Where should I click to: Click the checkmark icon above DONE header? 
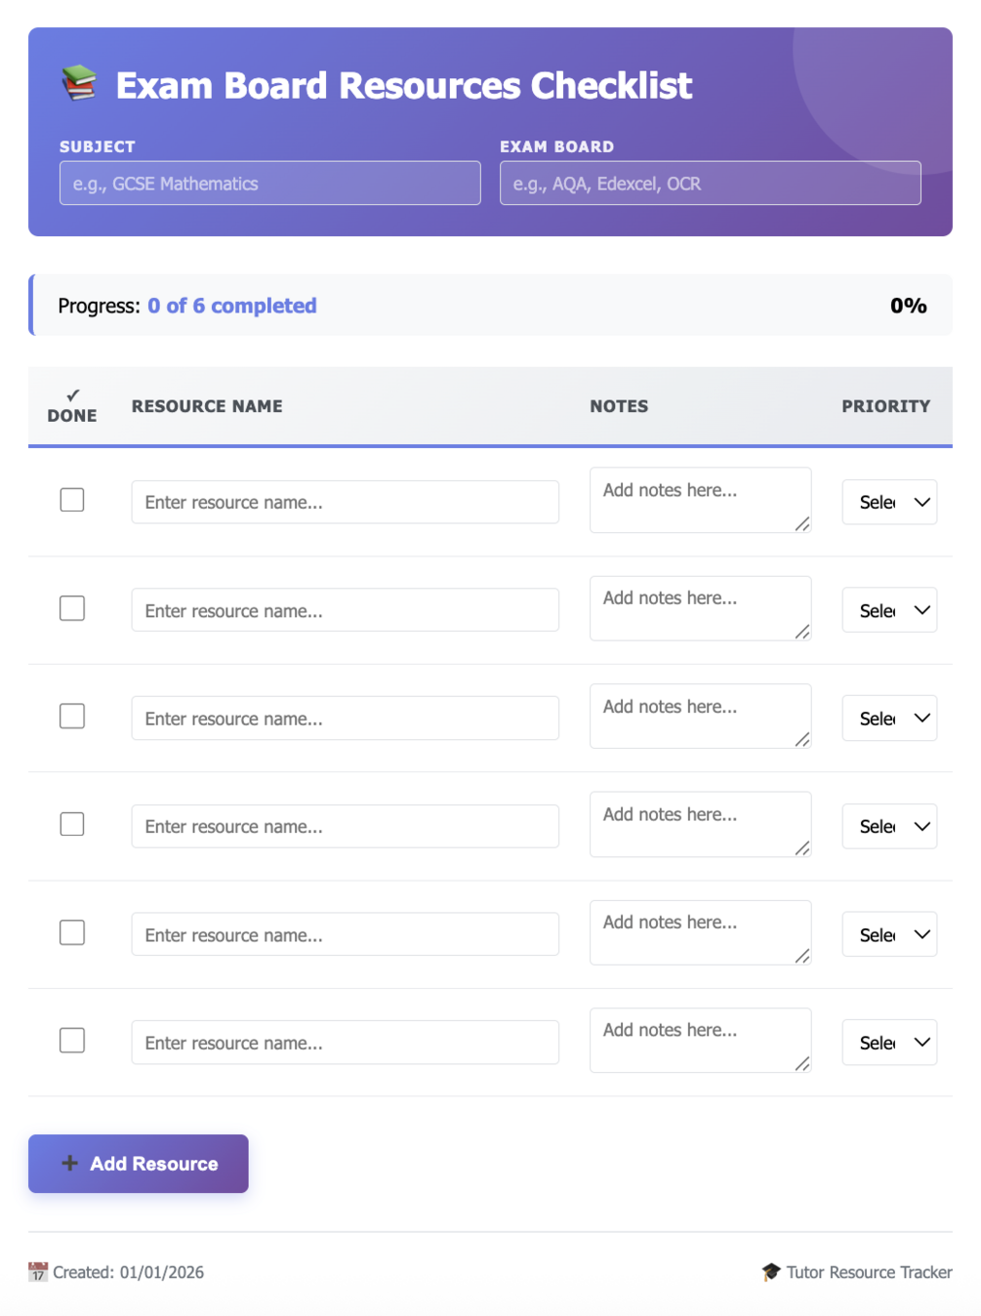(x=72, y=395)
